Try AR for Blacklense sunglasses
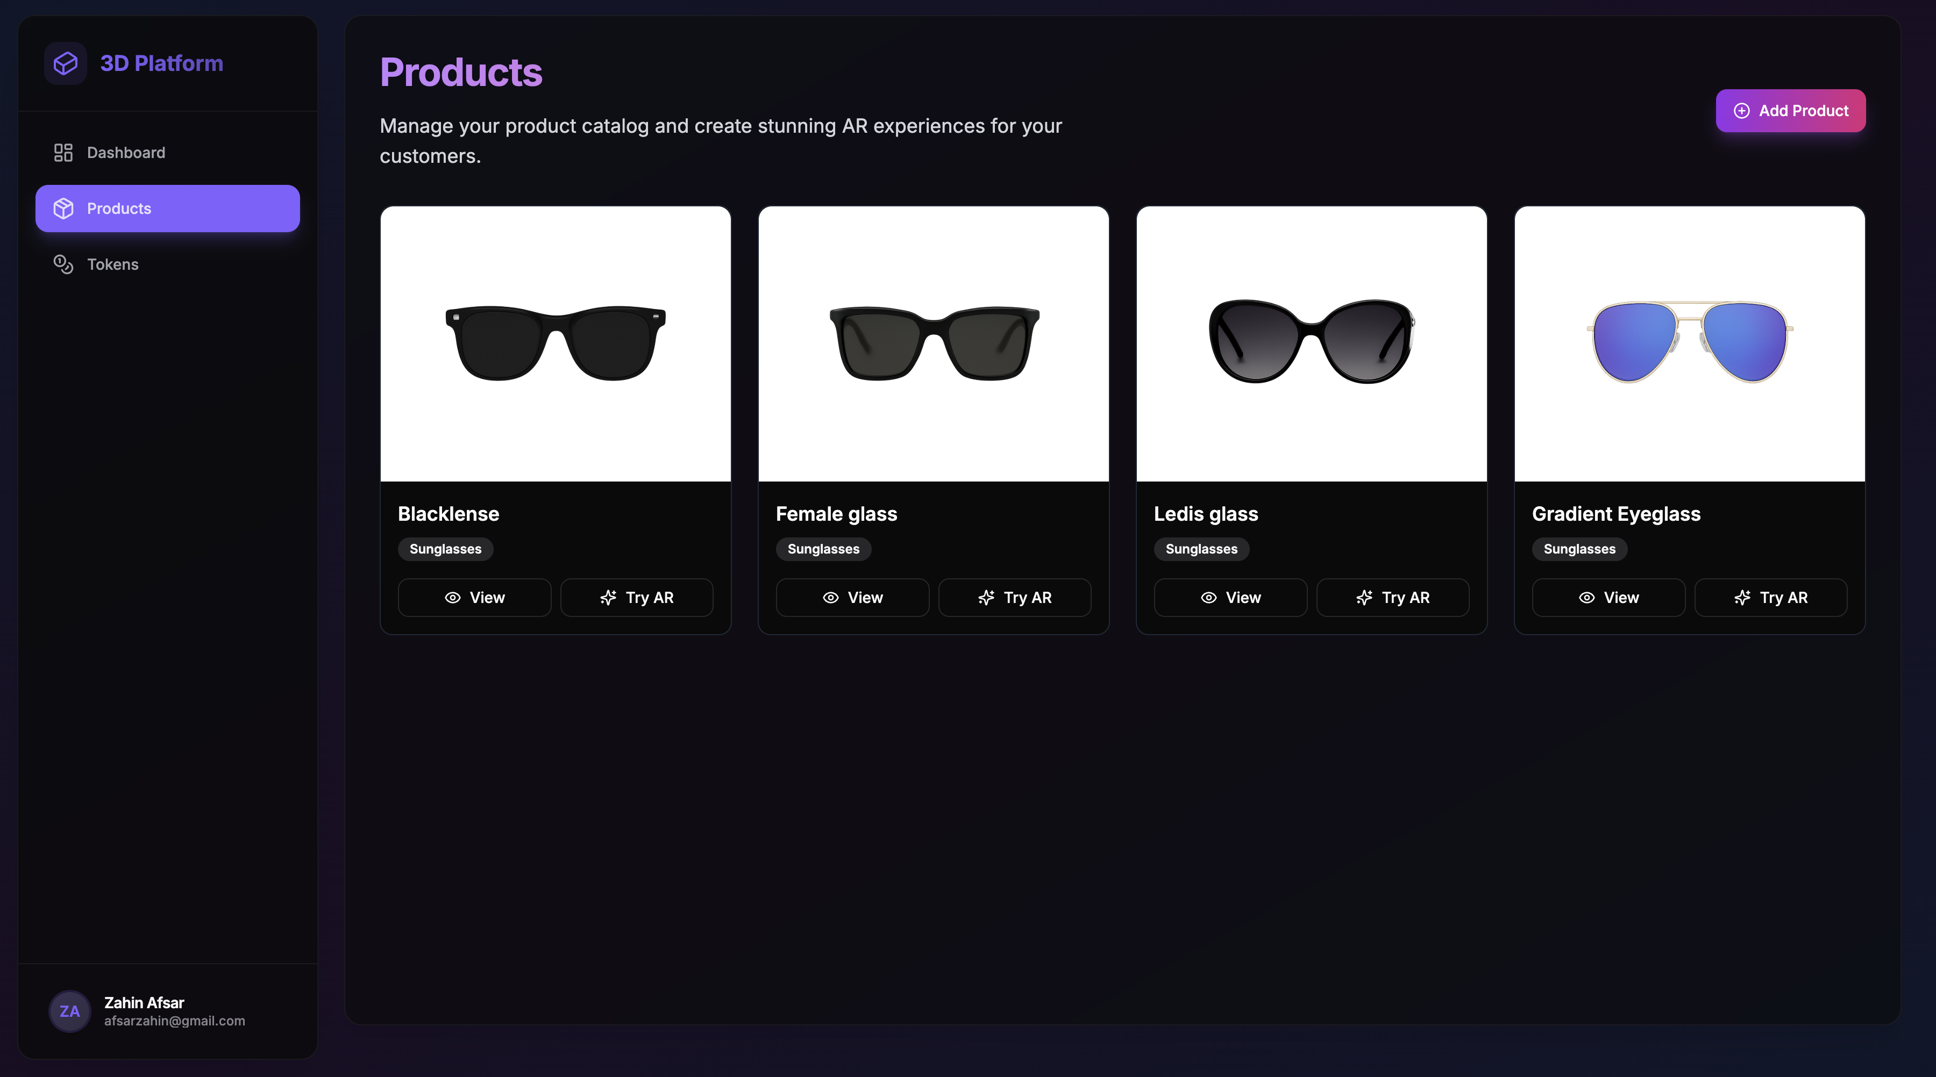This screenshot has height=1077, width=1936. tap(637, 598)
